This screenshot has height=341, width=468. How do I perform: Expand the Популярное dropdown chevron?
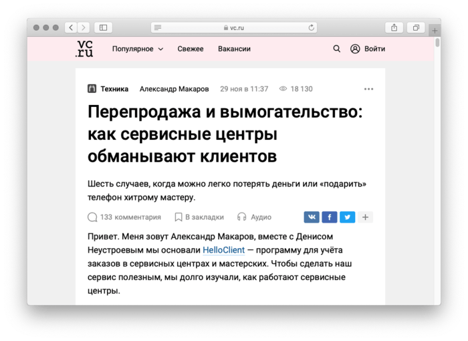[160, 49]
